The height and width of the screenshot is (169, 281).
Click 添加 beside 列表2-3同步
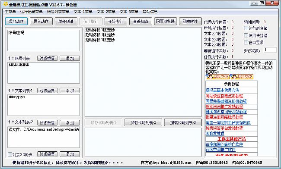tap(70, 154)
